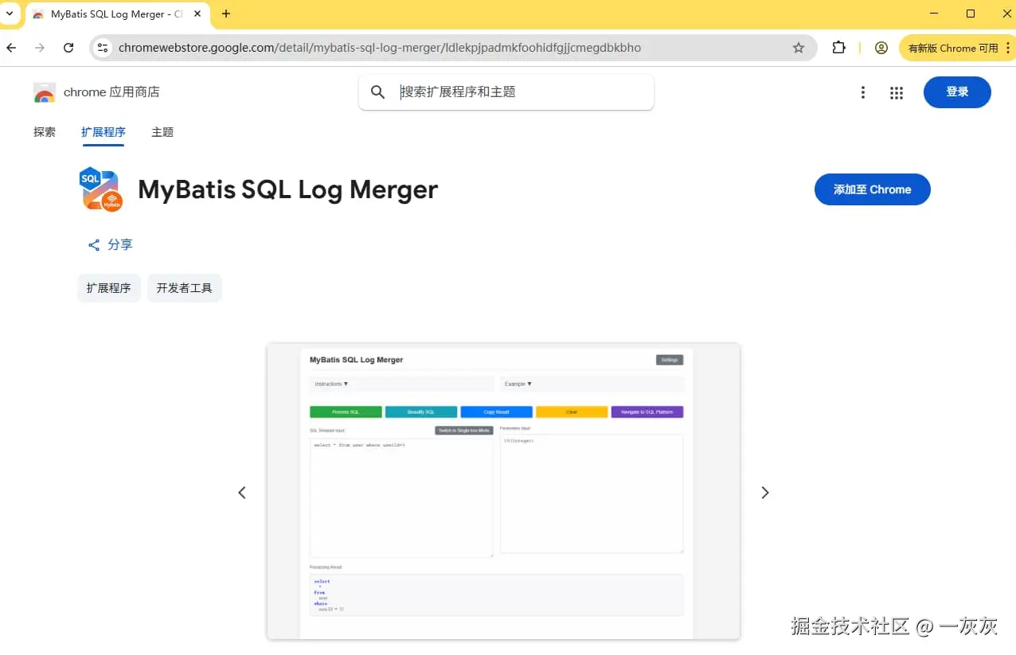
Task: Click the Chrome Web Store logo
Action: (45, 92)
